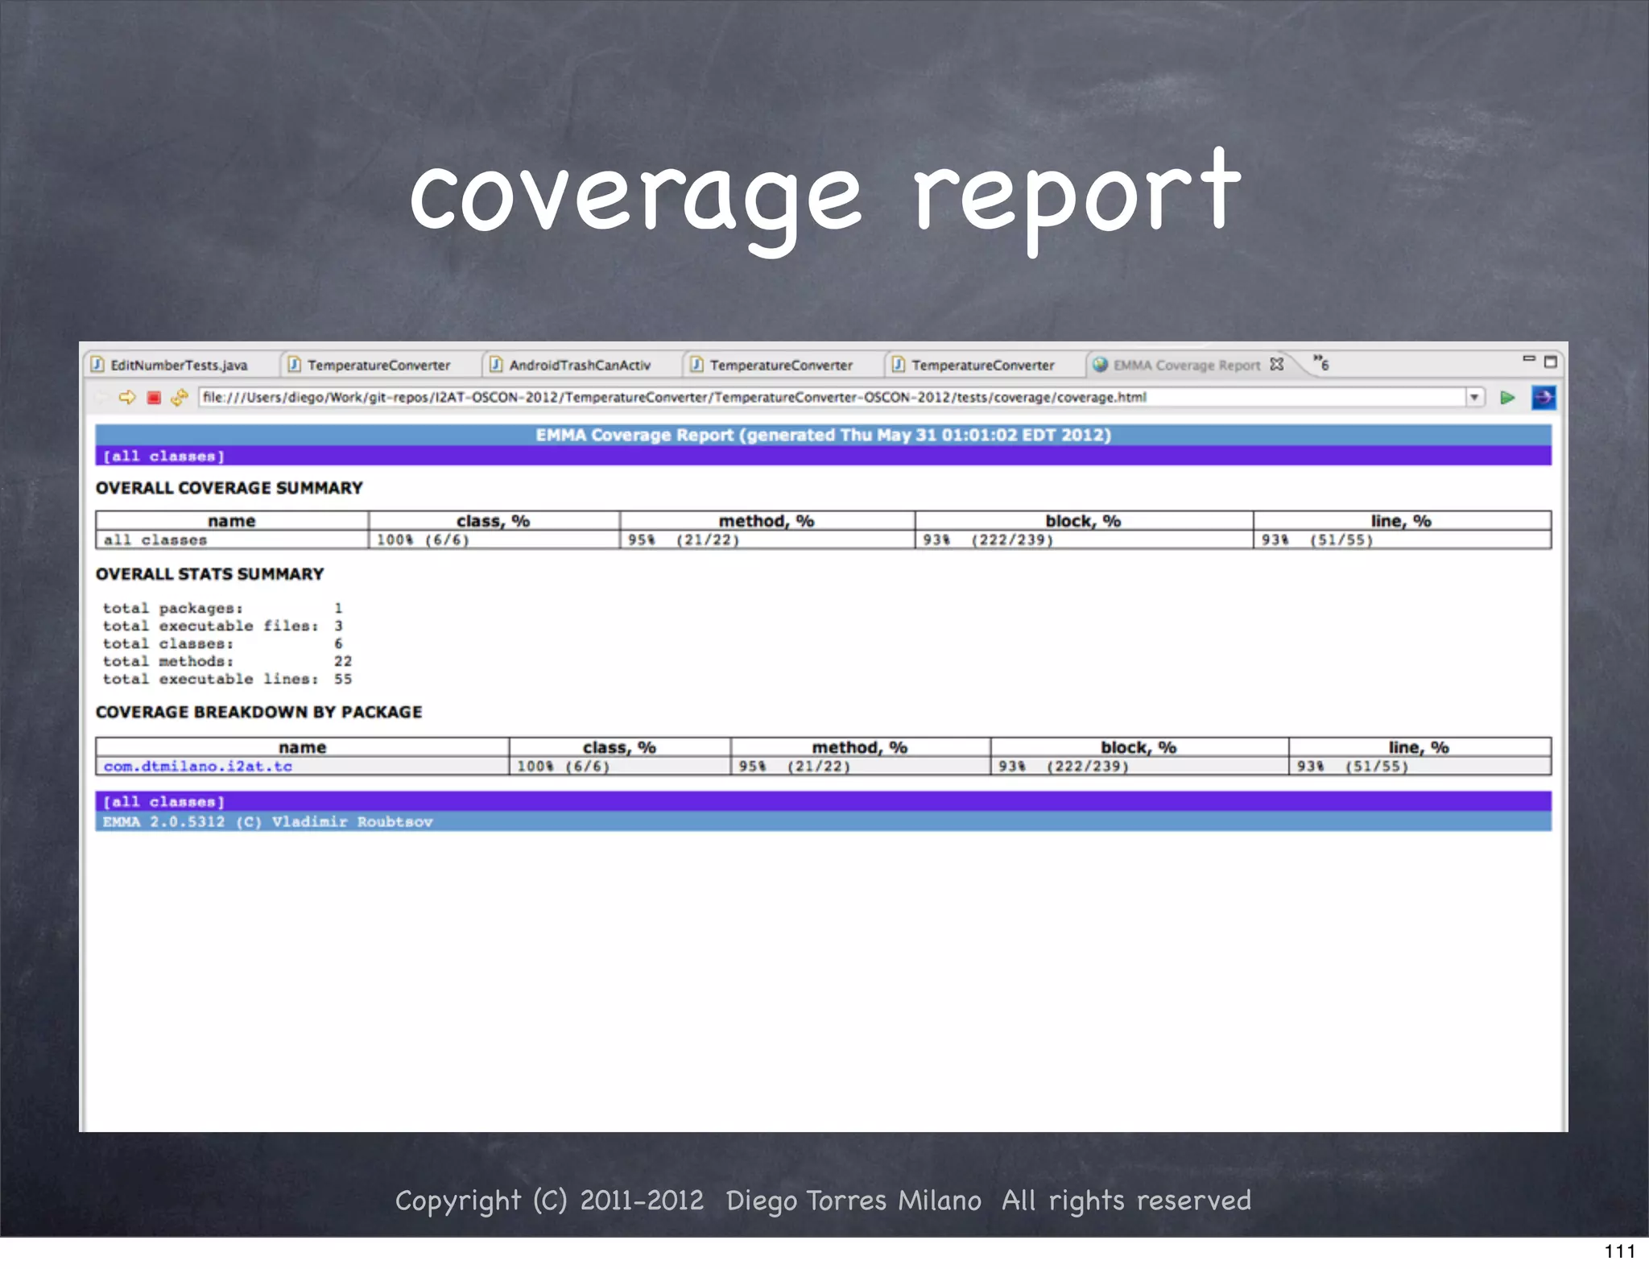
Task: Open the com.dtmilano.i2at.tc package link
Action: (x=197, y=766)
